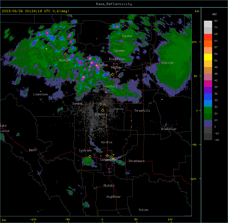Pick the slate purple 0-10 dBZ legend swatch

click(x=208, y=123)
